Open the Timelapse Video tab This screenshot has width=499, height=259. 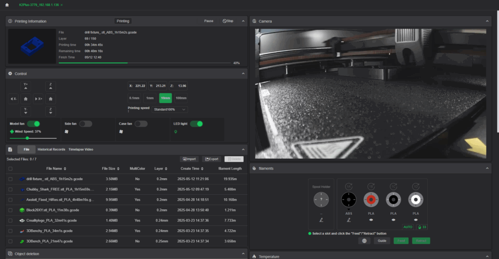81,149
